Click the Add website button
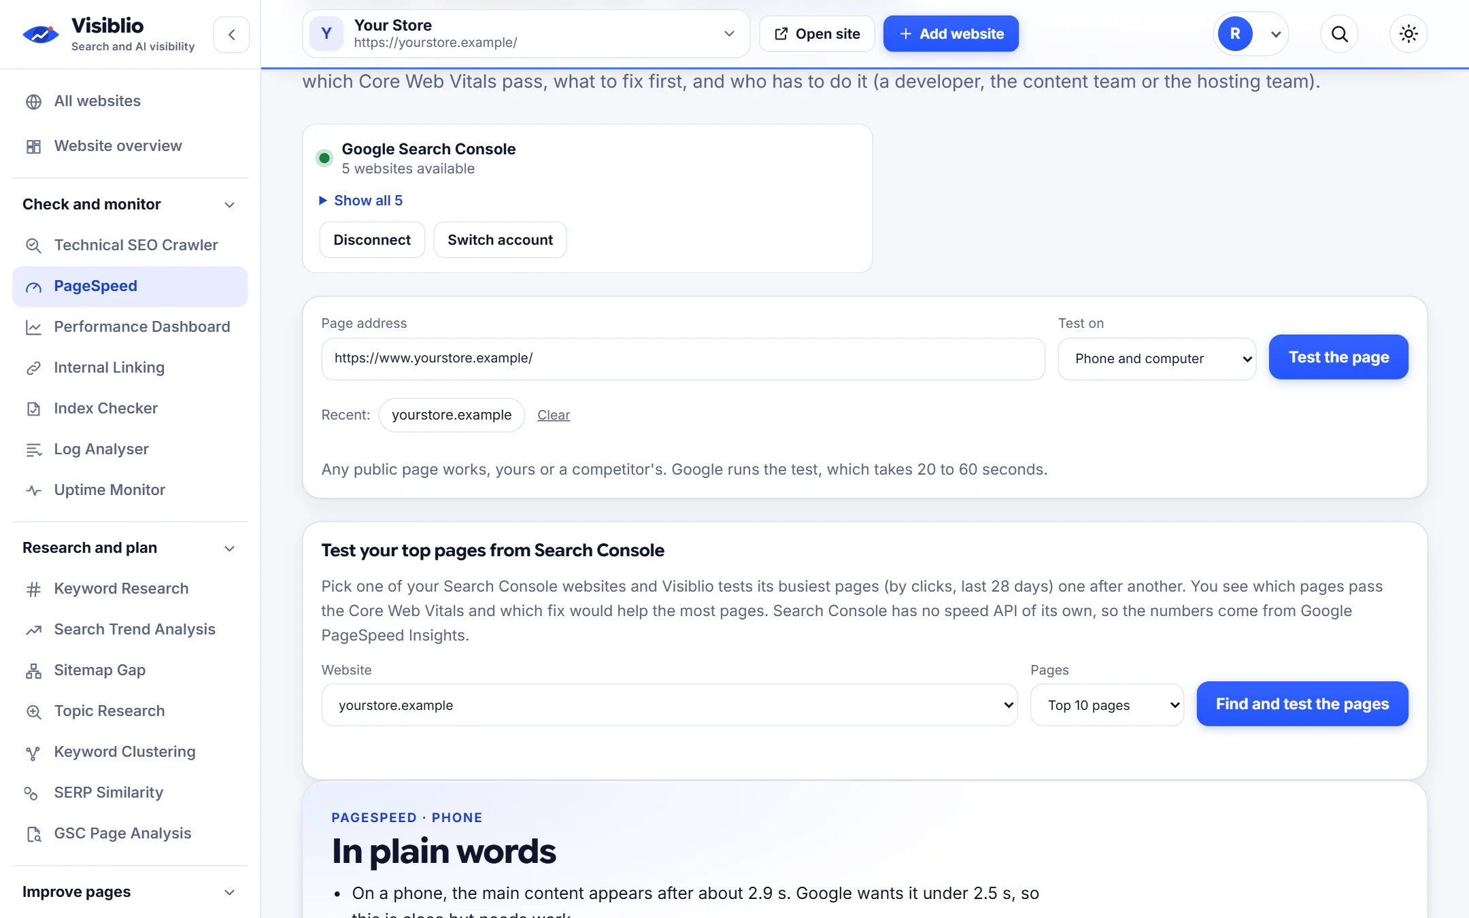The width and height of the screenshot is (1469, 918). coord(951,34)
